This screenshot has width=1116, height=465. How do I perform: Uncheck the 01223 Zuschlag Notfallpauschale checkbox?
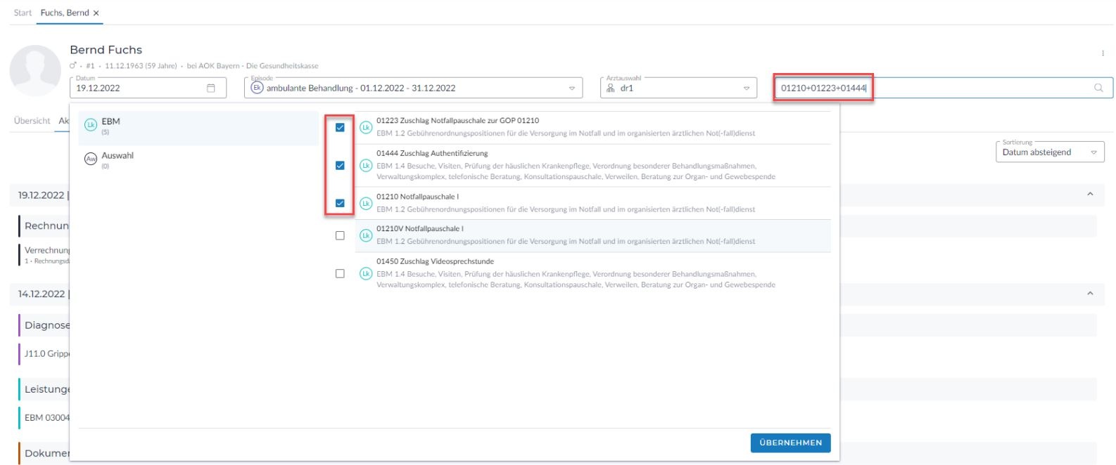click(x=340, y=127)
